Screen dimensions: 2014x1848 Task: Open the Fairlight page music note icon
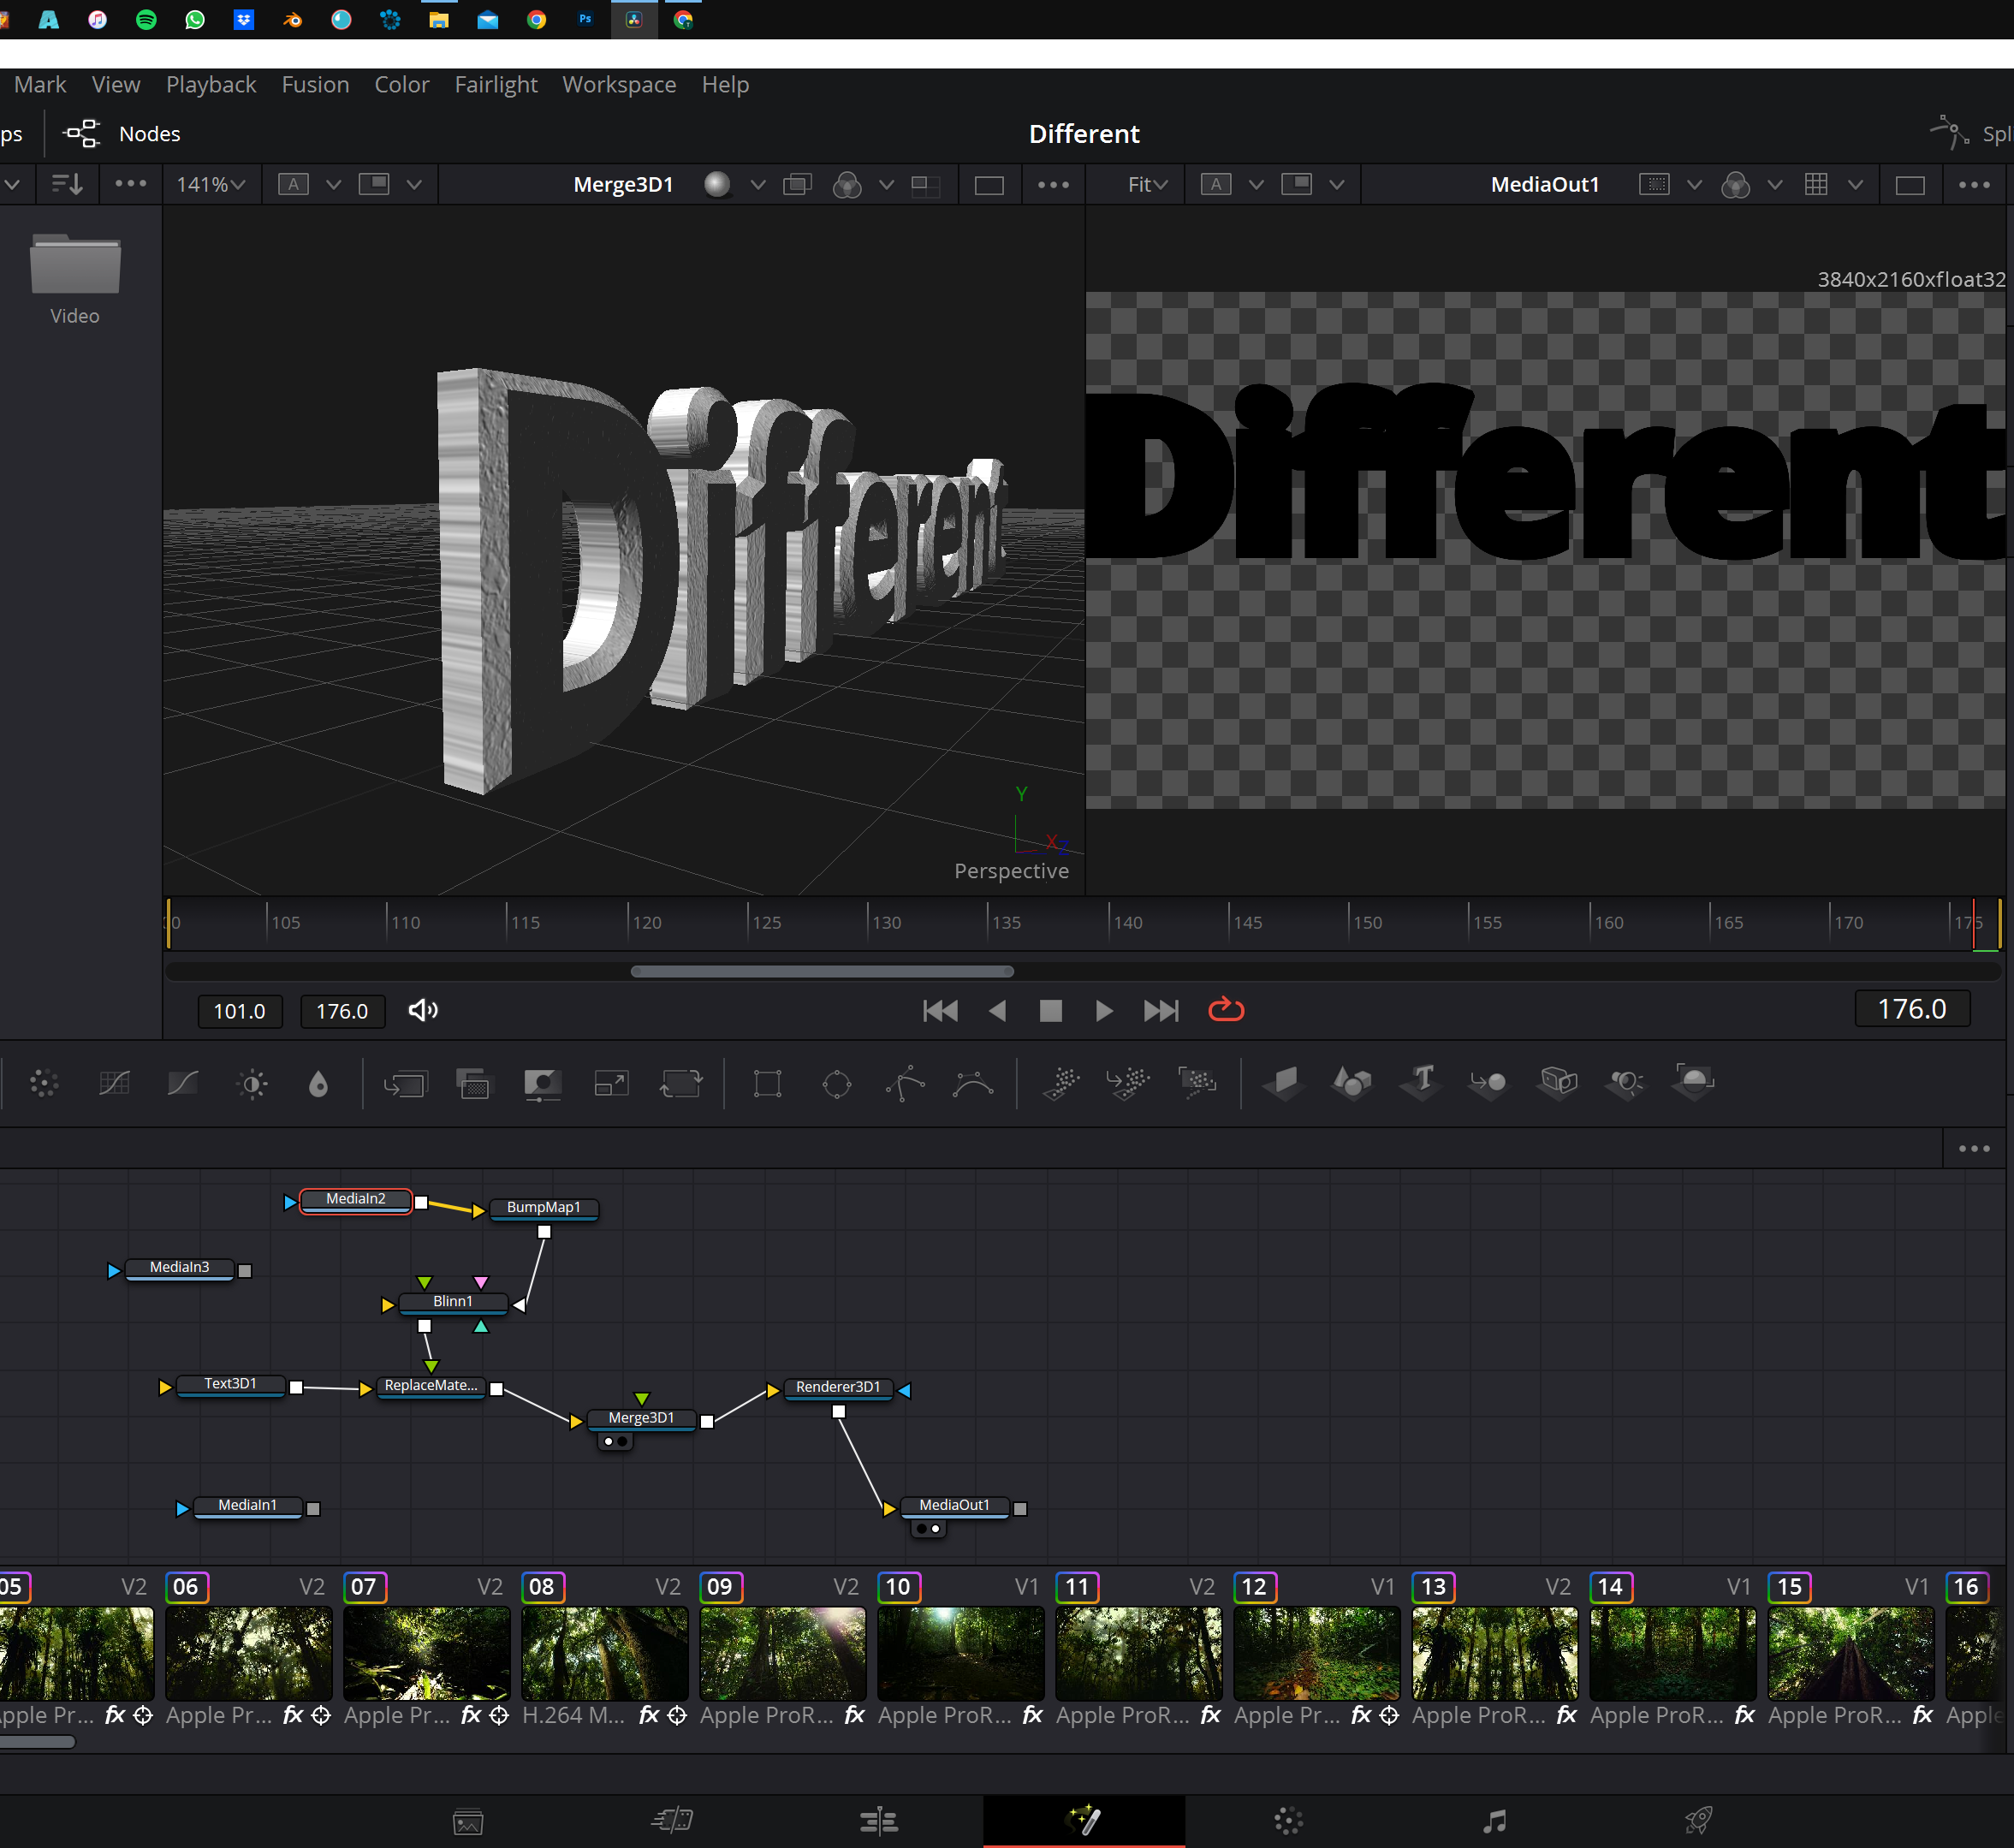pos(1494,1821)
